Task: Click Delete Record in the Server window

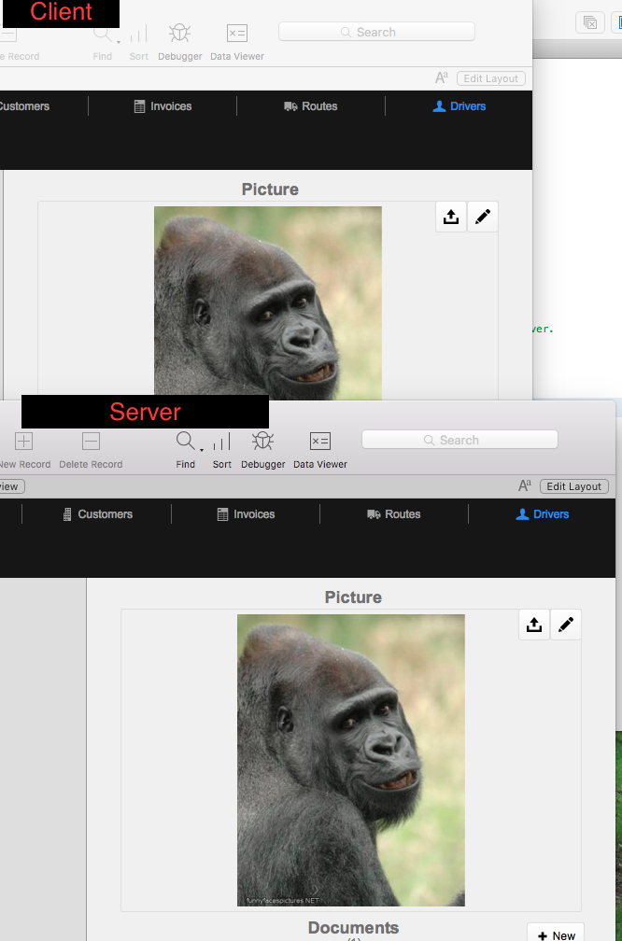Action: [91, 450]
